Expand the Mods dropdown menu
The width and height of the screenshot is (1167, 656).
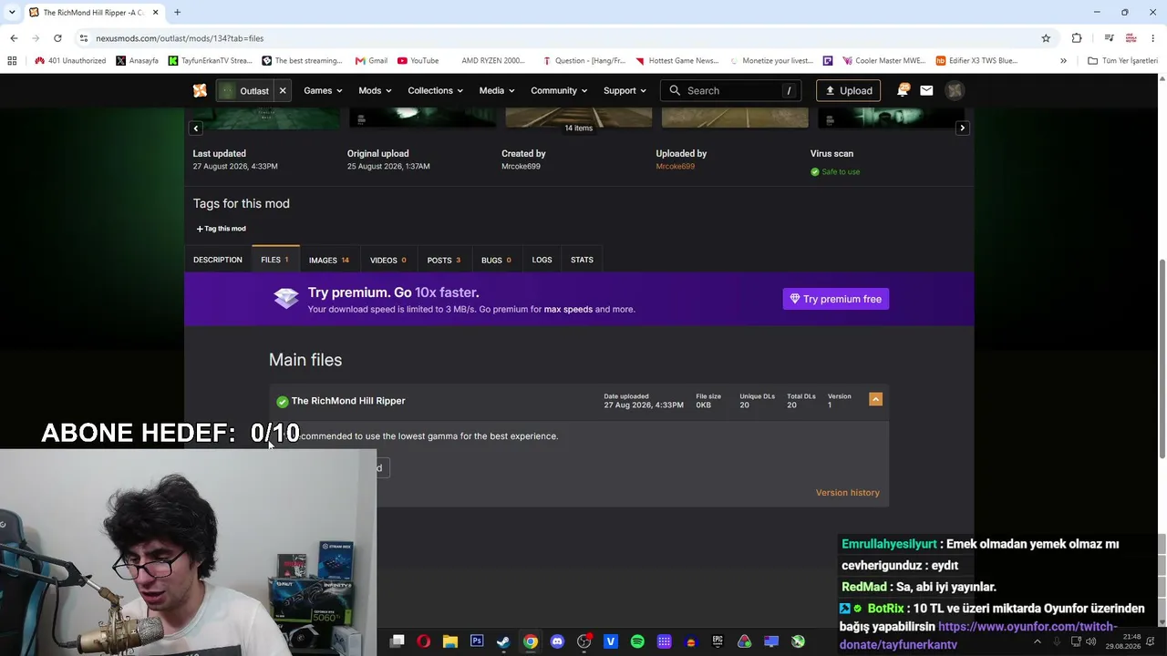(x=375, y=90)
